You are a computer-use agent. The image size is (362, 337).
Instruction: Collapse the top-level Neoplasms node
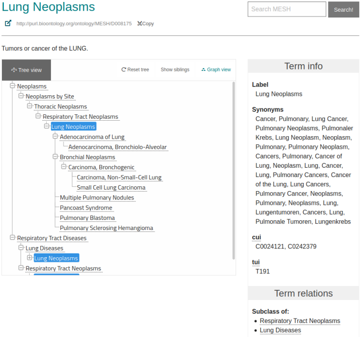tap(13, 86)
